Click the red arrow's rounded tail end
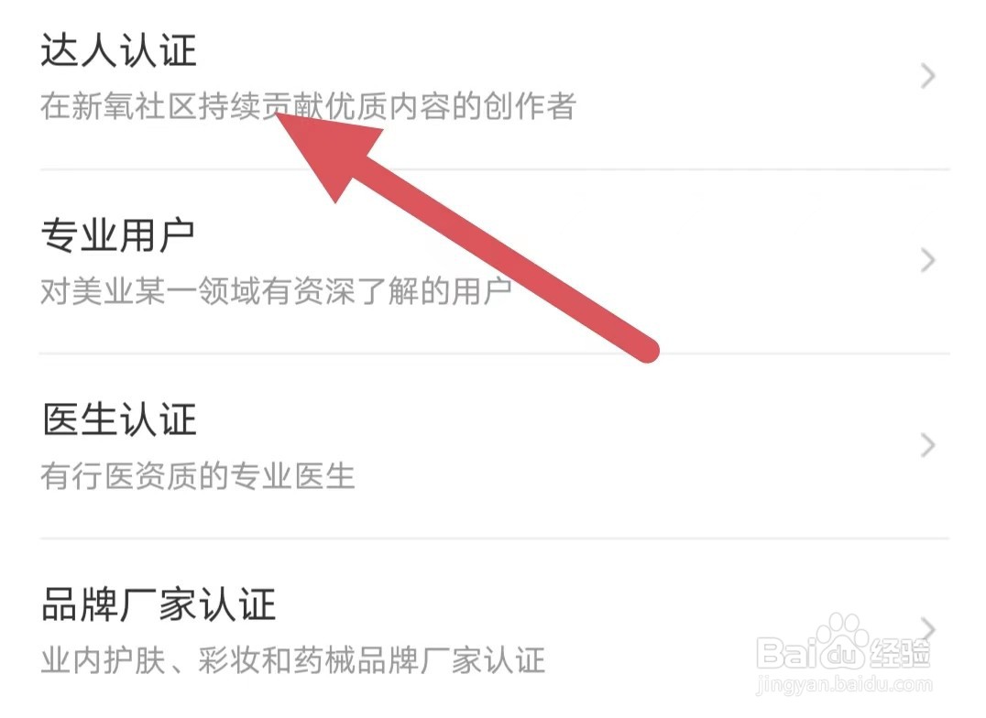The width and height of the screenshot is (986, 718). click(x=644, y=348)
